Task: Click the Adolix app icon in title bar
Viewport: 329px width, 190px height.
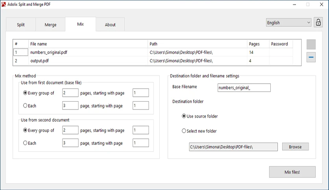Action: pyautogui.click(x=4, y=4)
